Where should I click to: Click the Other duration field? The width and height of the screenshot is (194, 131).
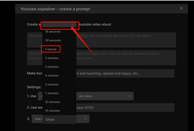[59, 119]
